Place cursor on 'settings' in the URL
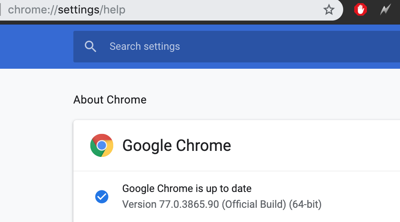Image resolution: width=400 pixels, height=222 pixels. 79,10
